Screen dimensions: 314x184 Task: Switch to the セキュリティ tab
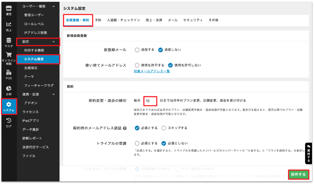pos(193,20)
